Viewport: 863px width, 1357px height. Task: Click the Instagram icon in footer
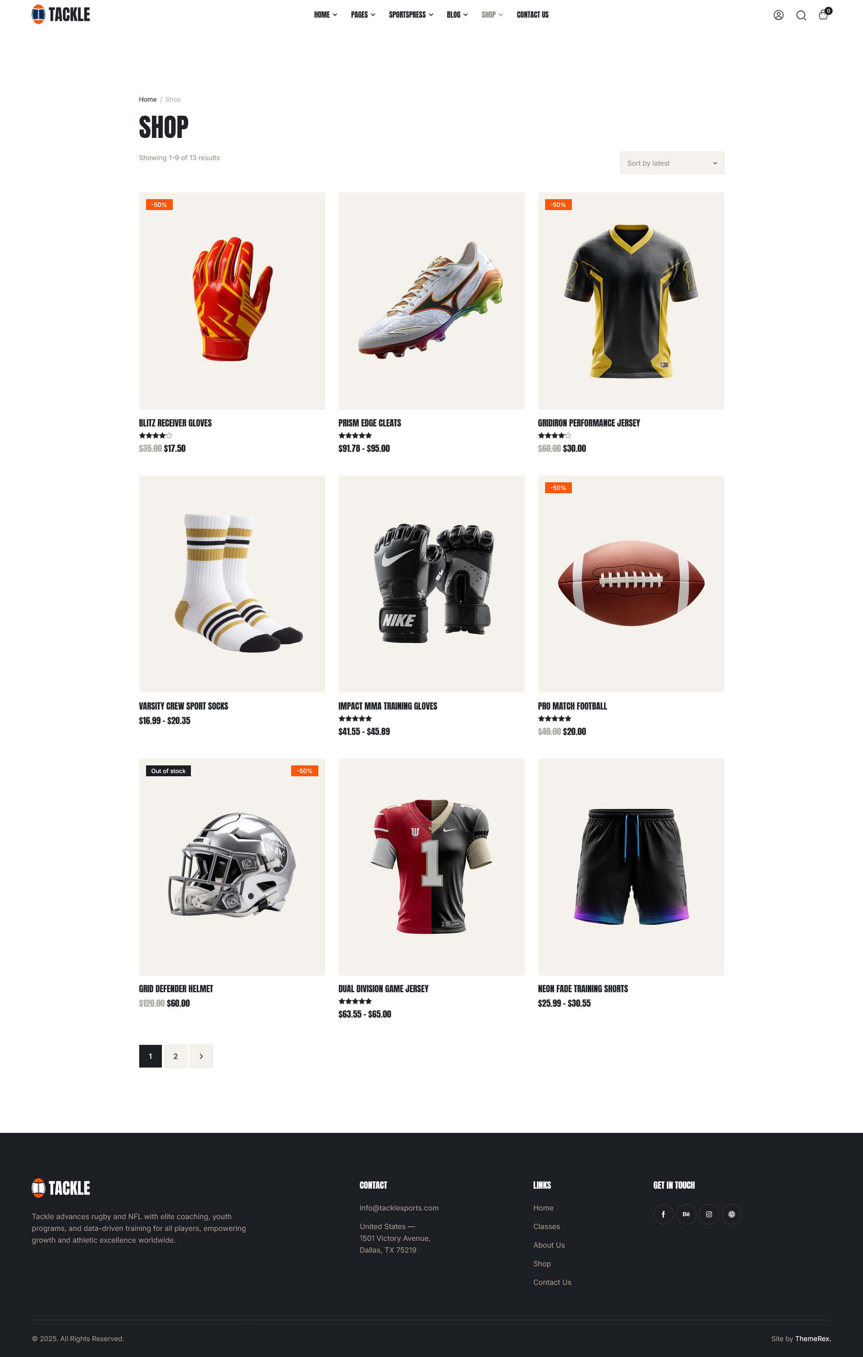708,1214
